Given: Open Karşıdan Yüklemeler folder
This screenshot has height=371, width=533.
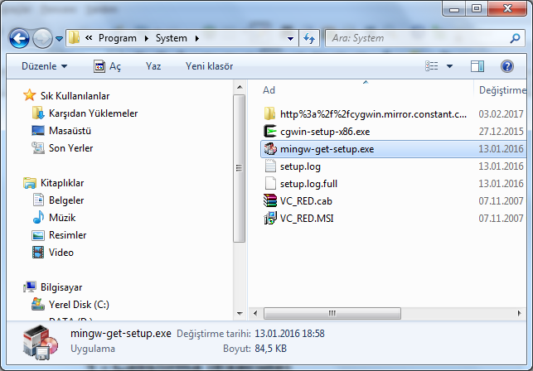Looking at the screenshot, I should (93, 113).
